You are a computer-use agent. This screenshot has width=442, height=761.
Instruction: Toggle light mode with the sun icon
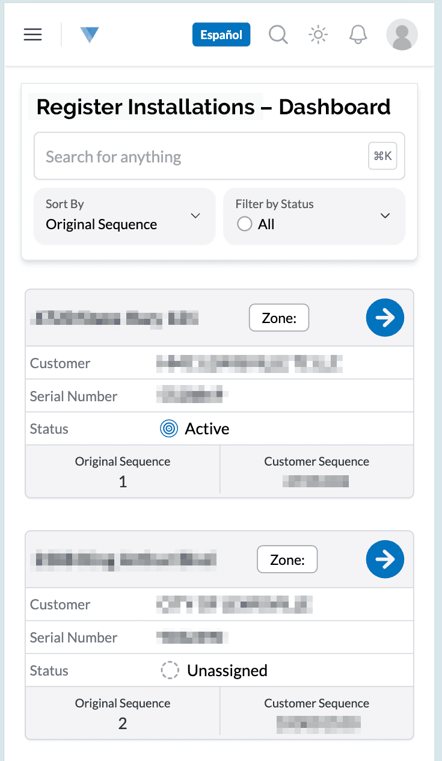point(318,34)
